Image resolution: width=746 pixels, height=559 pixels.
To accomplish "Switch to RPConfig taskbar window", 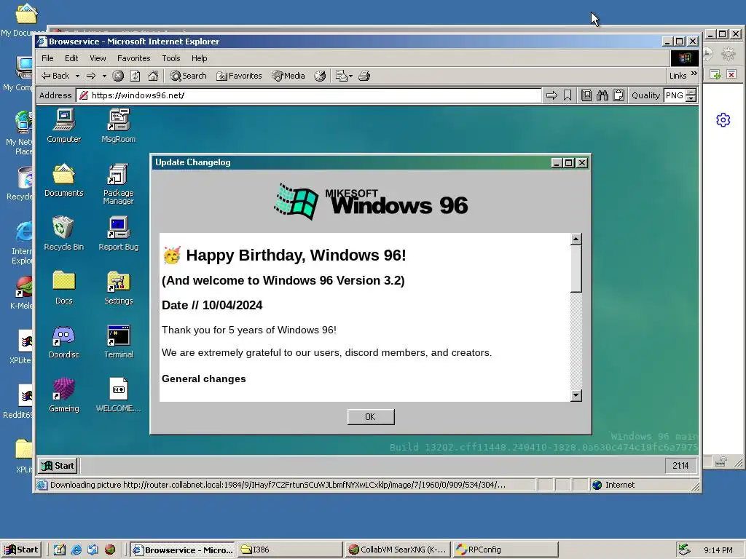I will [506, 550].
